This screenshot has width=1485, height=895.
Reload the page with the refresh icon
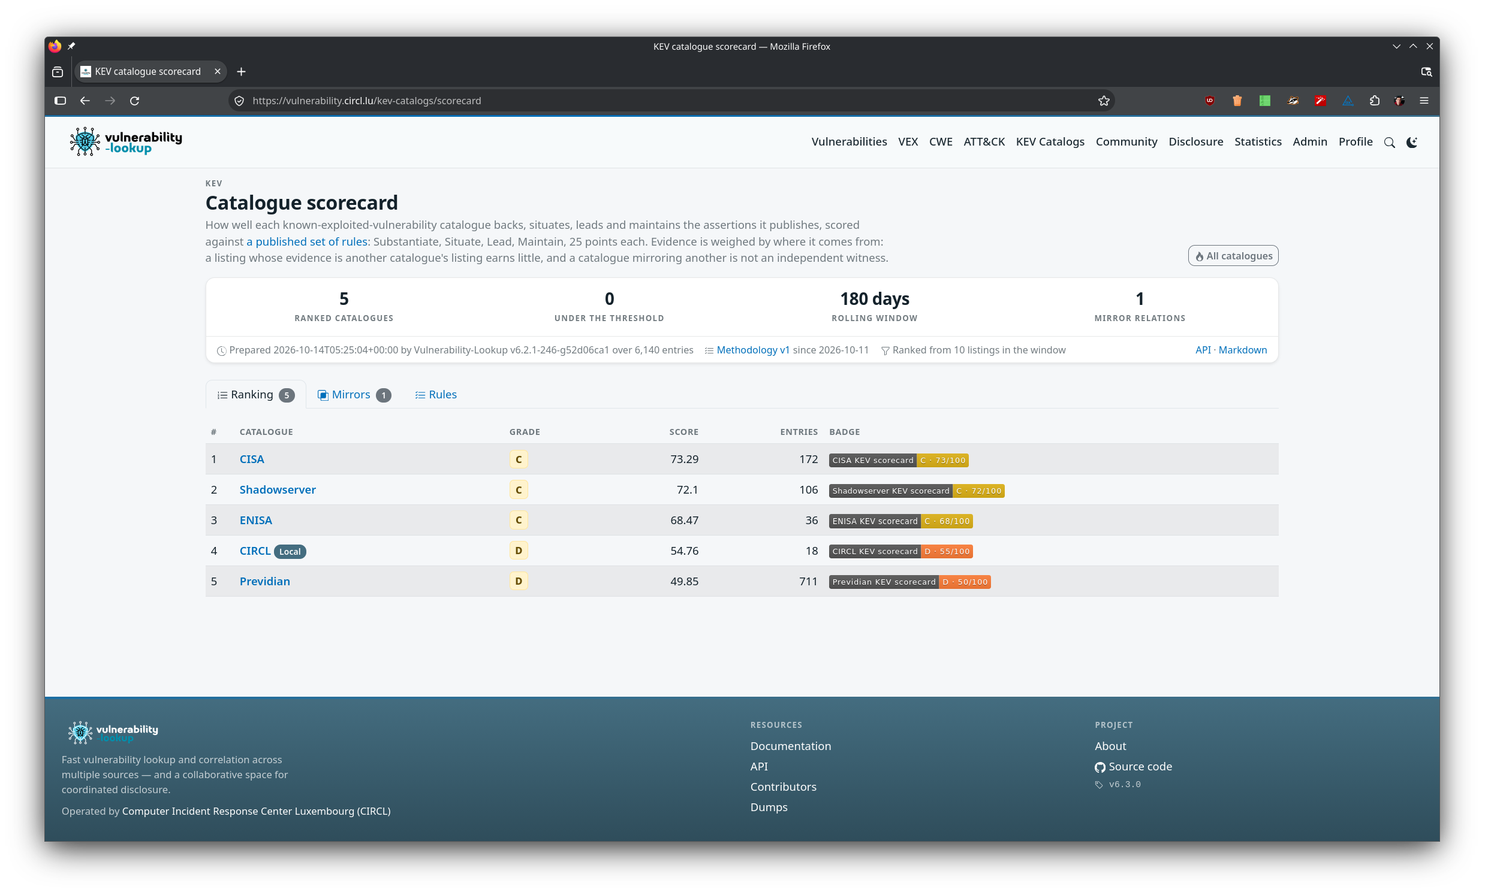(134, 101)
